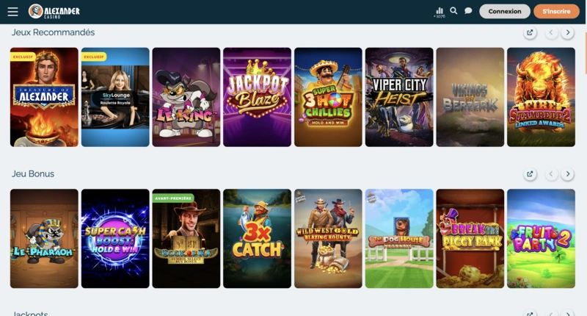Open Jeux Recommandés in full view icon
The width and height of the screenshot is (587, 316).
coord(530,32)
